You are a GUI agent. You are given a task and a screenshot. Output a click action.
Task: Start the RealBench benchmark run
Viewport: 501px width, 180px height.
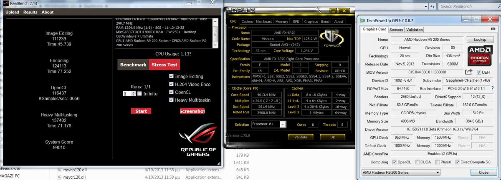pyautogui.click(x=141, y=111)
